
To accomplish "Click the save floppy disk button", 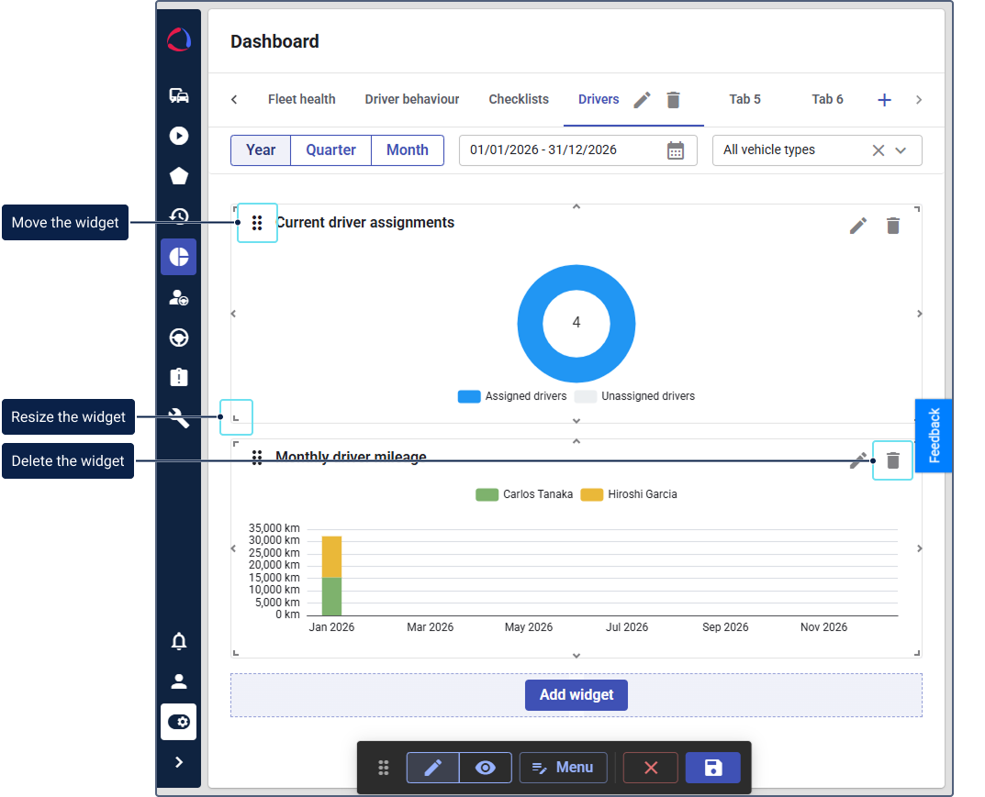I will 712,768.
